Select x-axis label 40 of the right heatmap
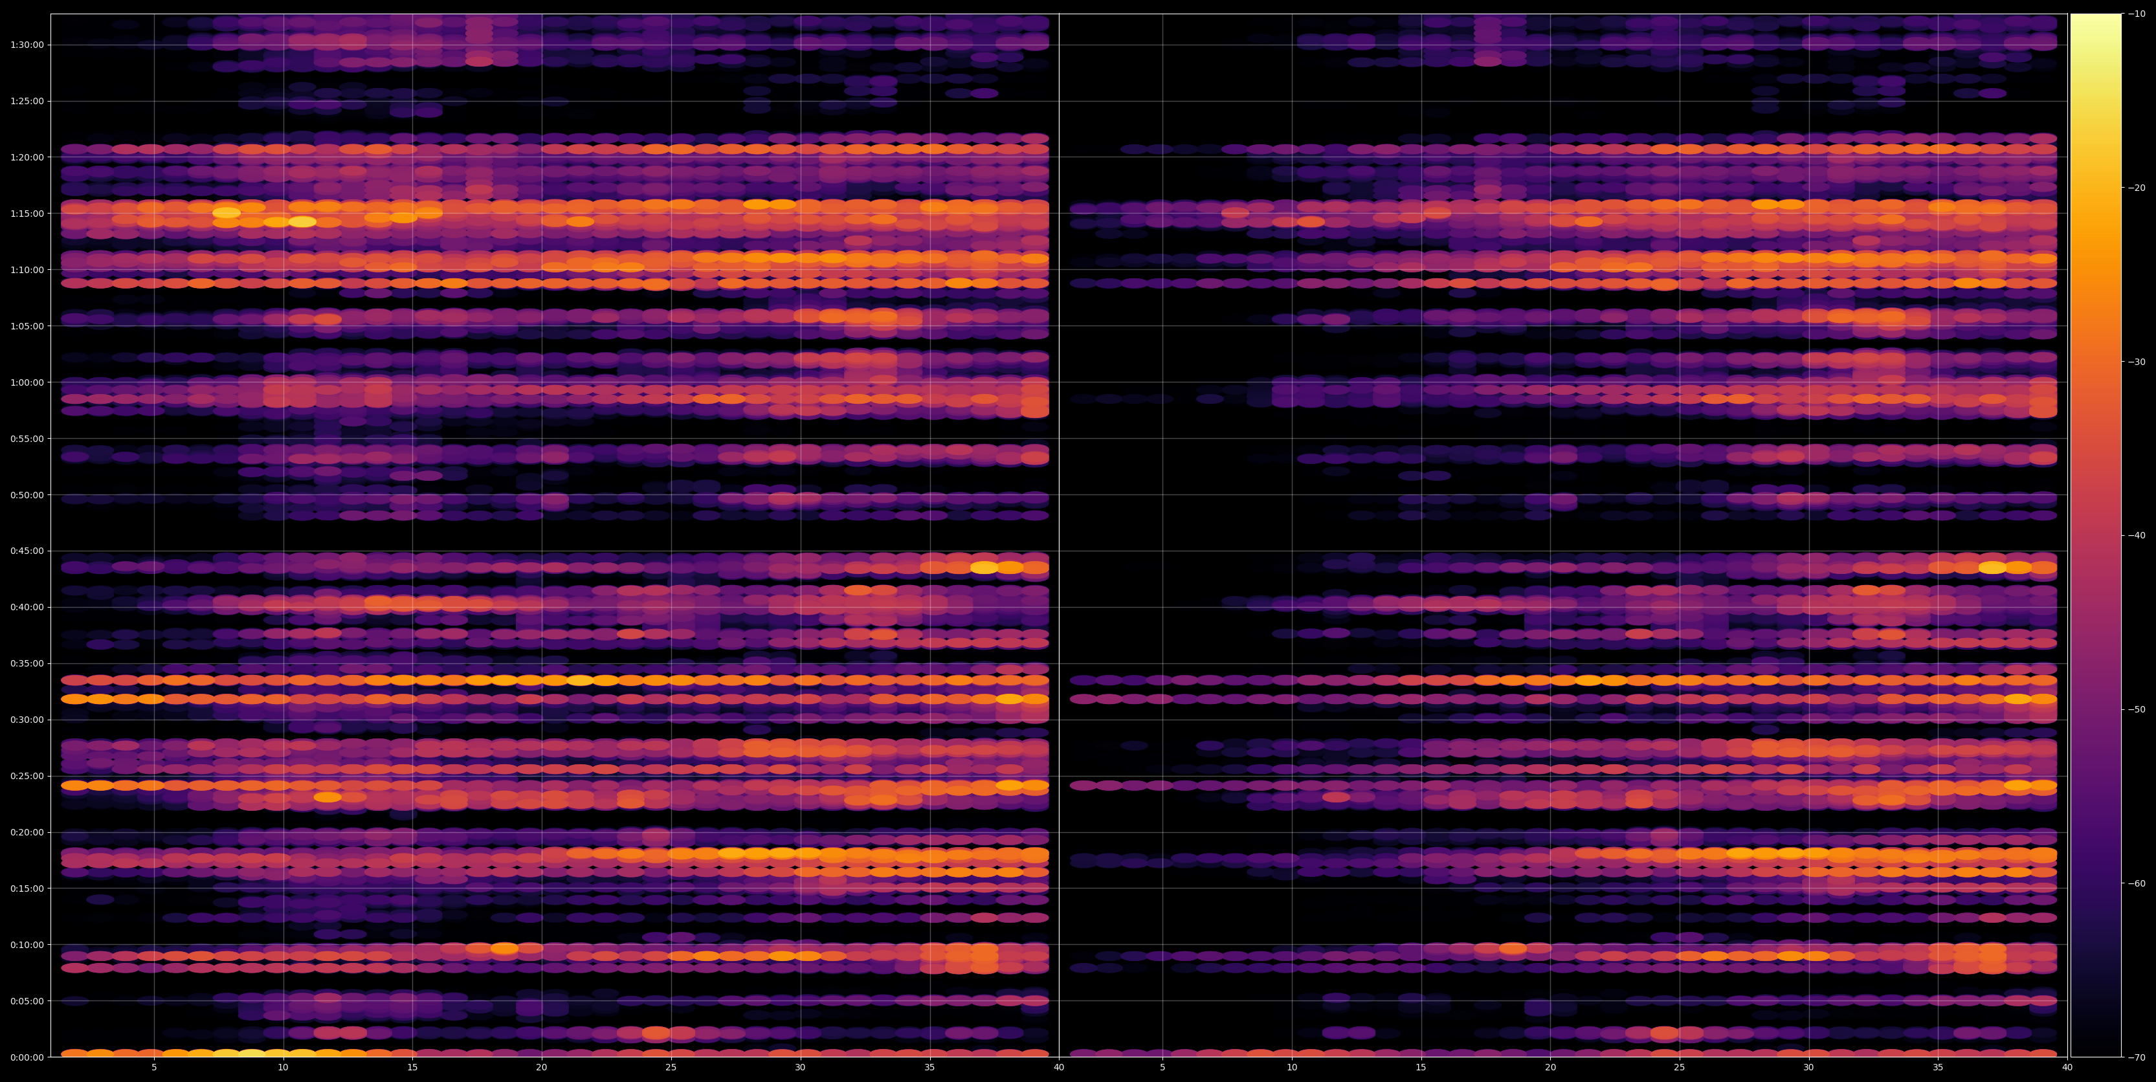2156x1082 pixels. click(x=2067, y=1067)
